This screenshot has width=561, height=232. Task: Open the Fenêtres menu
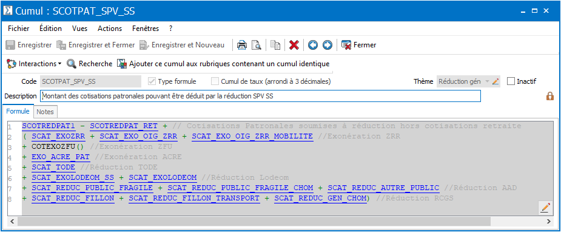tap(146, 29)
